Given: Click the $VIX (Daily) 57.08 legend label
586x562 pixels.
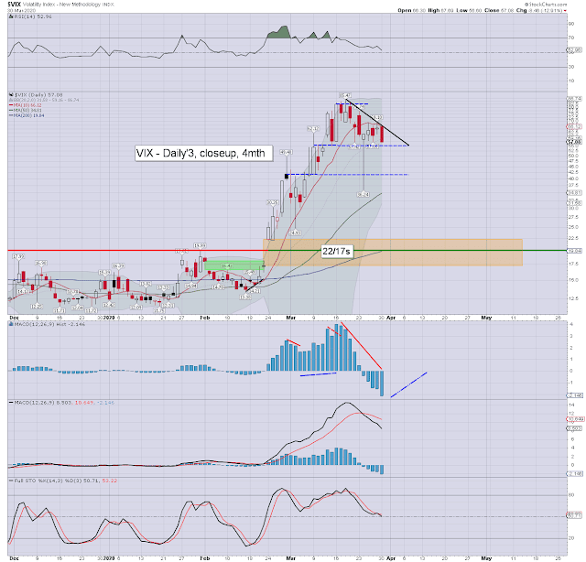Looking at the screenshot, I should (x=38, y=95).
